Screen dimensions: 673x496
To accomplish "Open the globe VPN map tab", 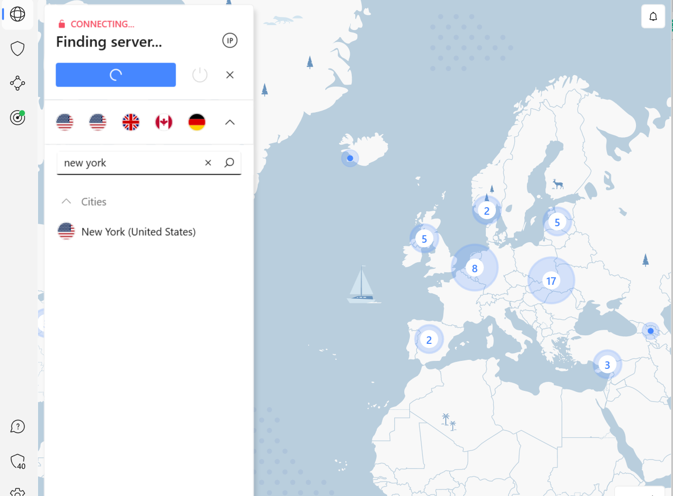I will pyautogui.click(x=18, y=15).
